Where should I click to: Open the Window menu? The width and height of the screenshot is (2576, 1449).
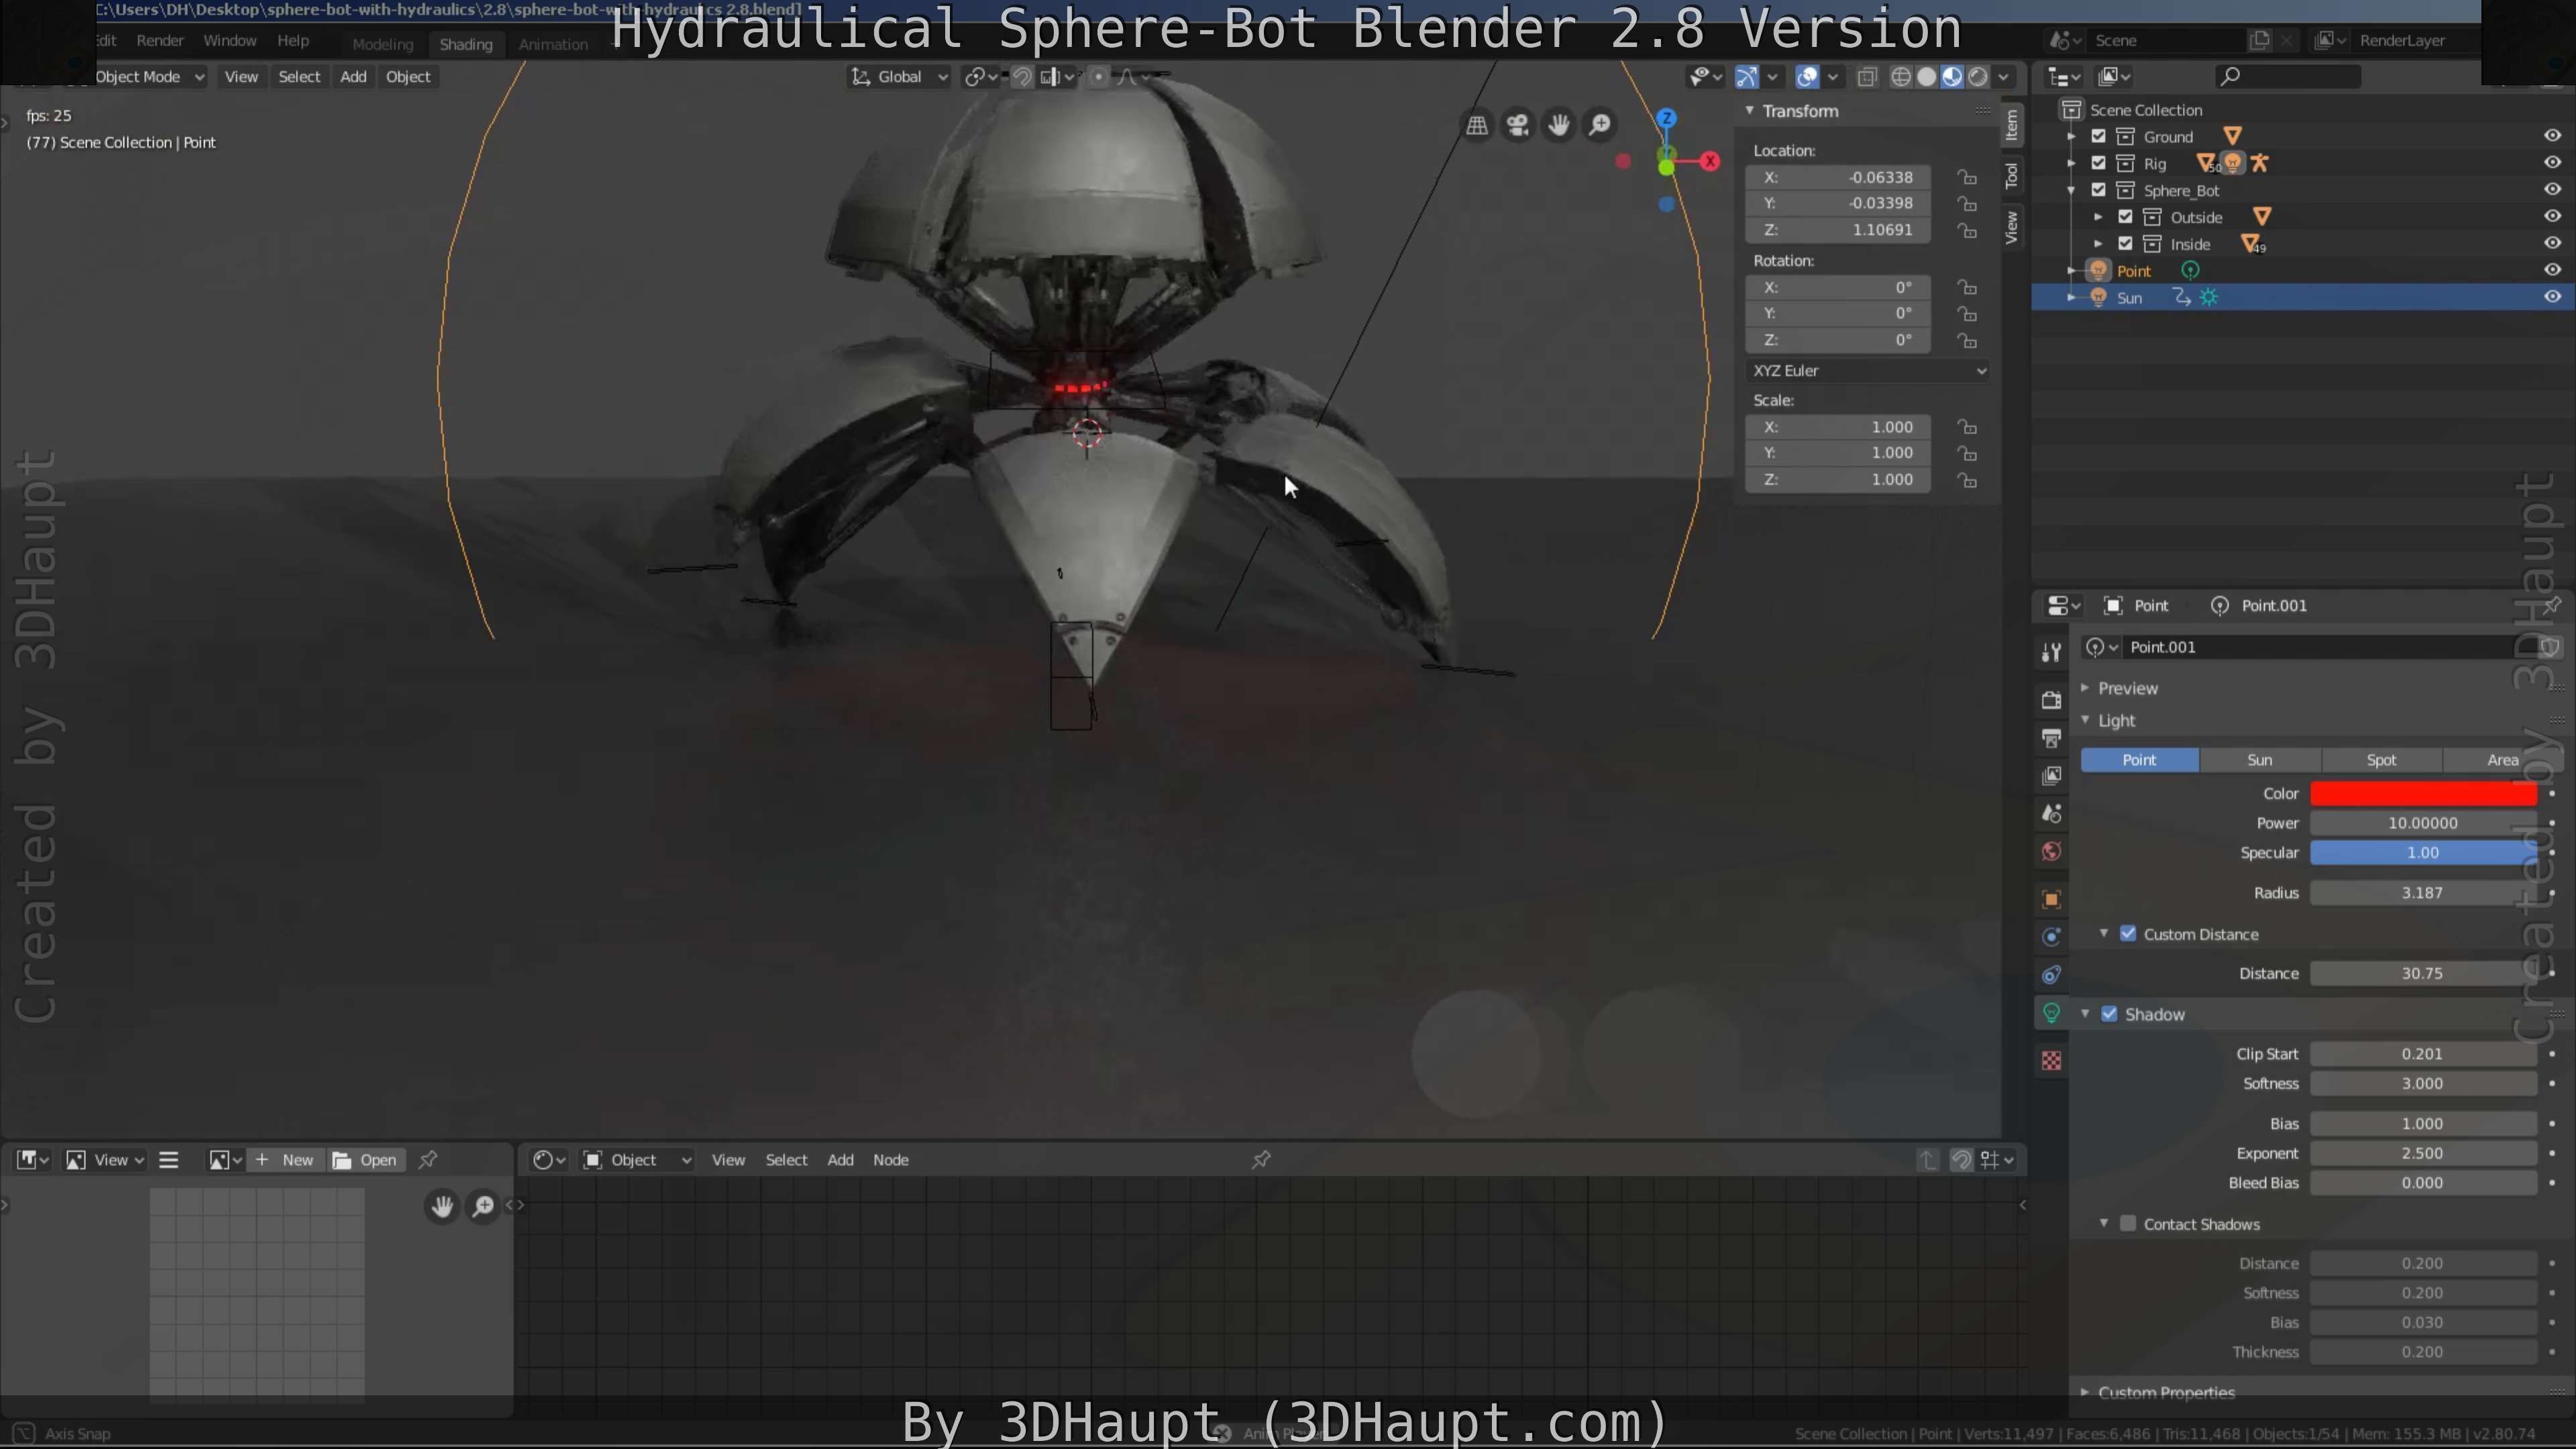pyautogui.click(x=229, y=41)
